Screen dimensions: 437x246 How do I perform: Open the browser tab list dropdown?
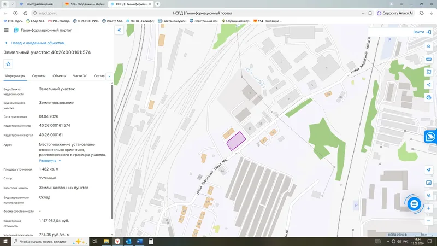(12, 4)
